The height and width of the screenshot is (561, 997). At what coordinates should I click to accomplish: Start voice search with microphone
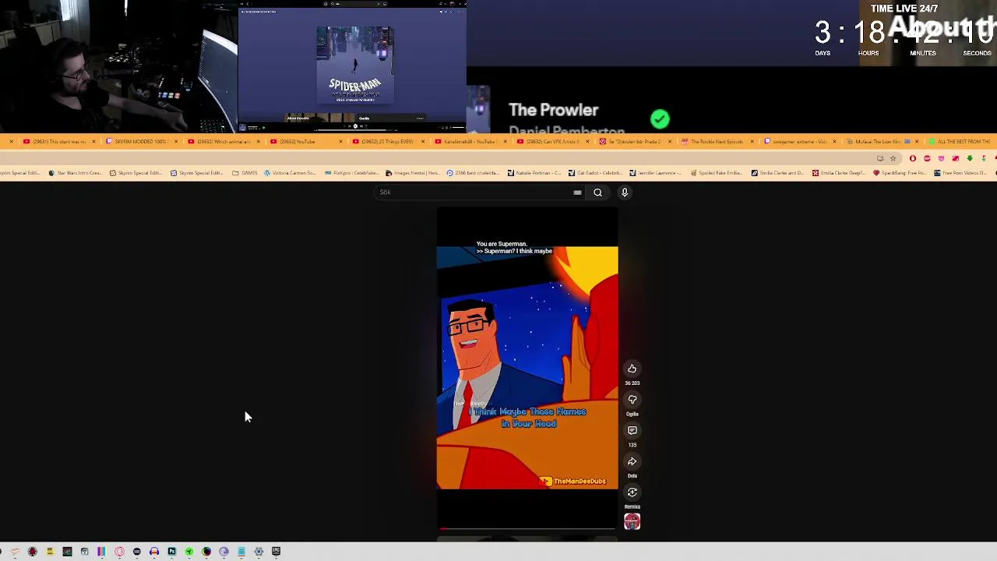(624, 192)
